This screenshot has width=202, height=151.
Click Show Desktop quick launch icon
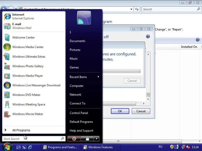coord(18,147)
